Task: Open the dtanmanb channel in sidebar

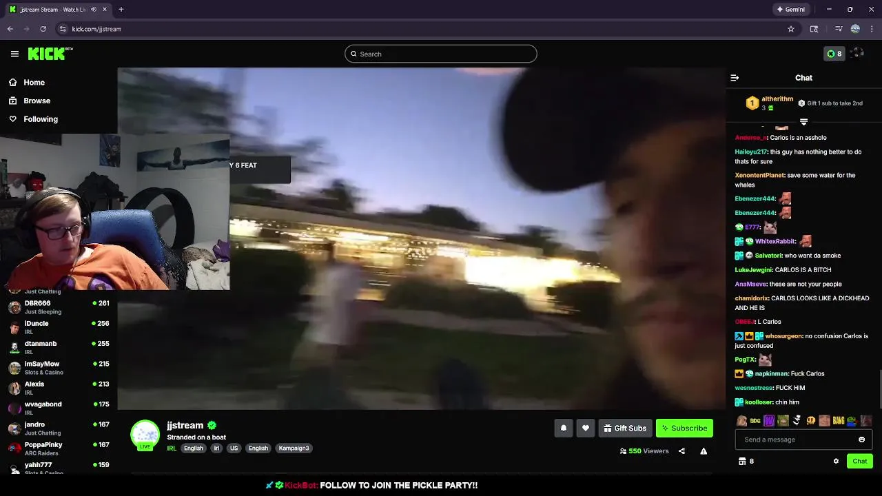Action: 60,347
